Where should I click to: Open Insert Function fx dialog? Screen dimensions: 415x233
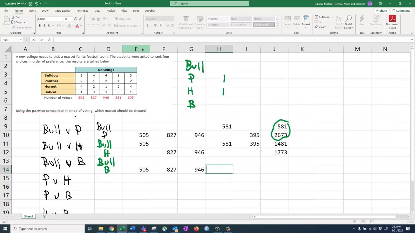(49, 40)
